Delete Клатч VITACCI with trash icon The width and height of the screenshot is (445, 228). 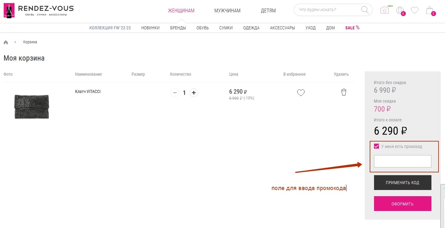coord(344,92)
